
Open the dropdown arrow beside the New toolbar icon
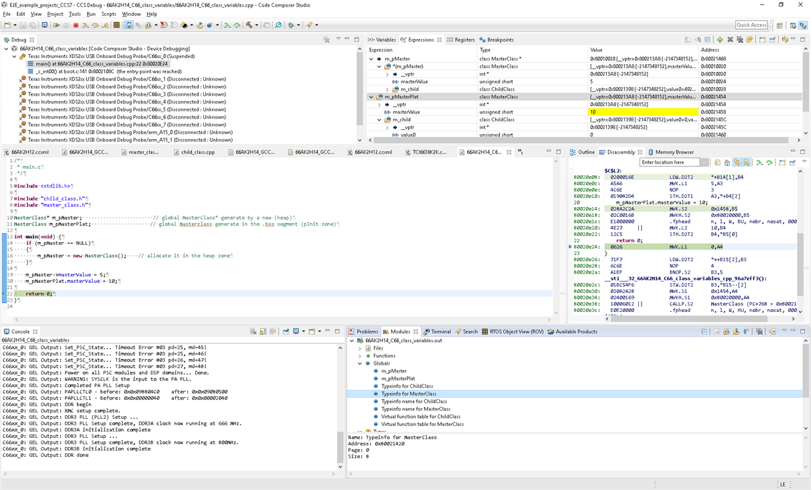[x=15, y=25]
